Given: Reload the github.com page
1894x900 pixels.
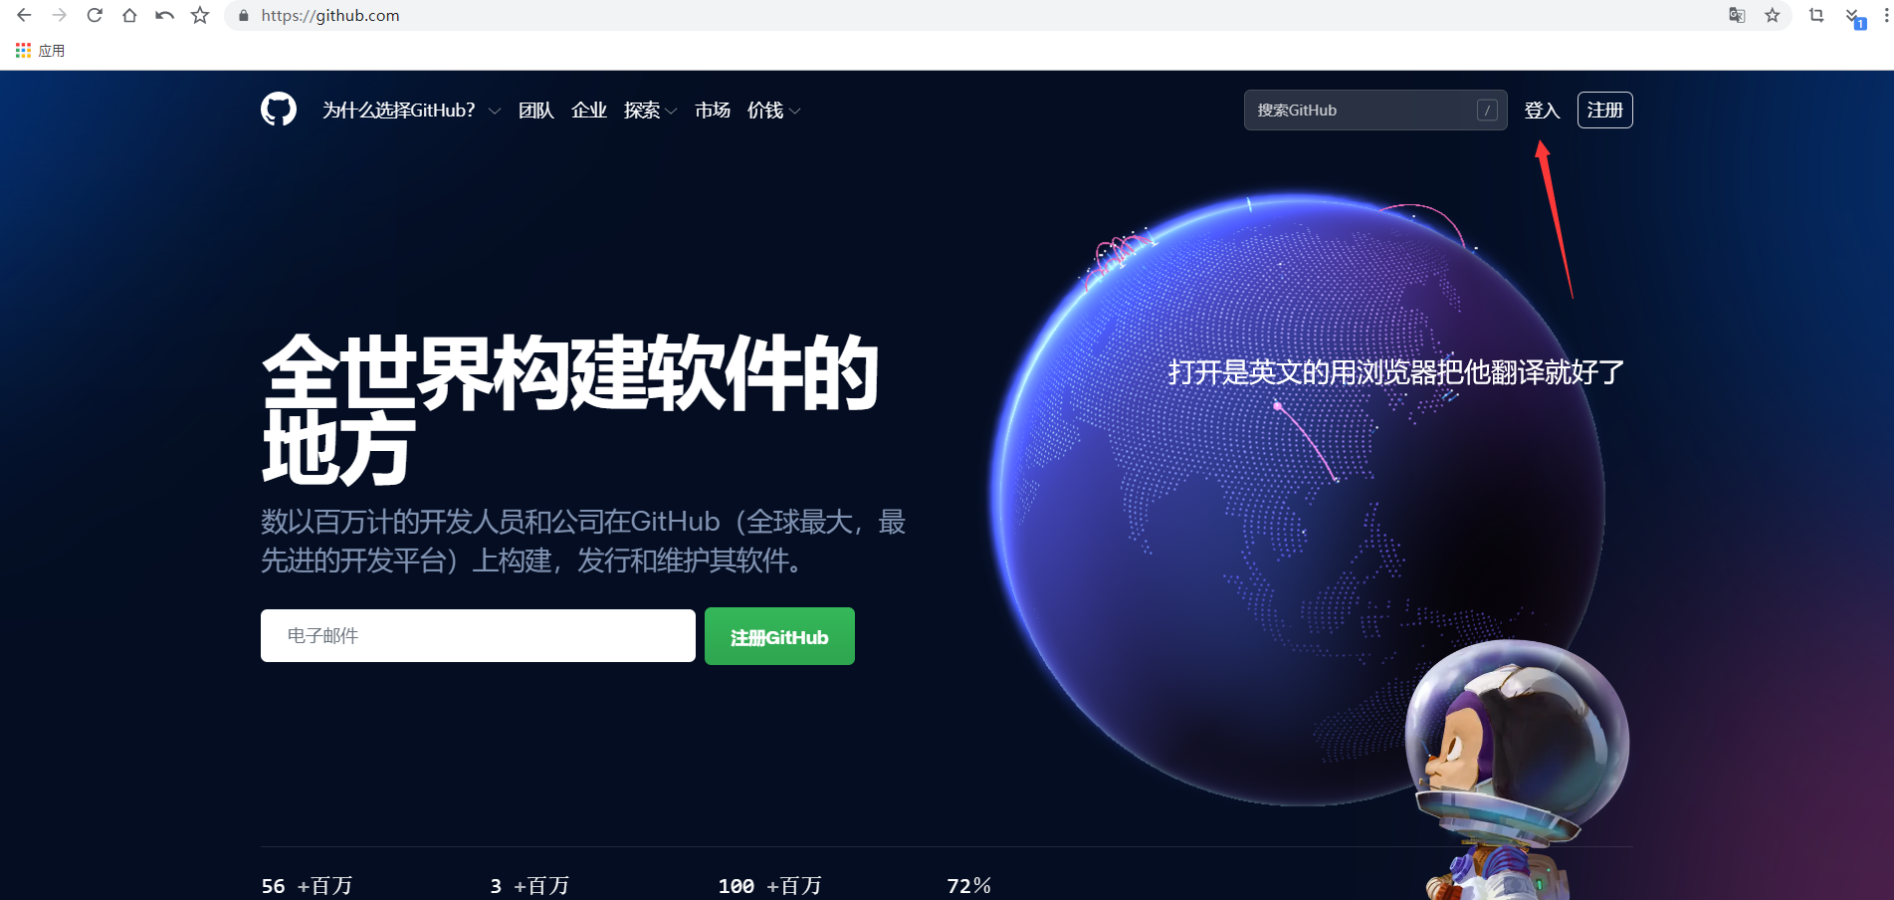Looking at the screenshot, I should [x=95, y=16].
